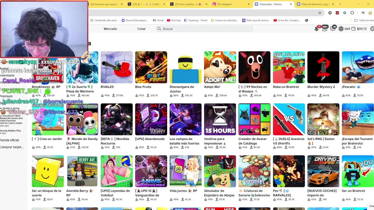This screenshot has height=210, width=374.
Task: Open messages icon with 38 badge
Action: pyautogui.click(x=333, y=29)
